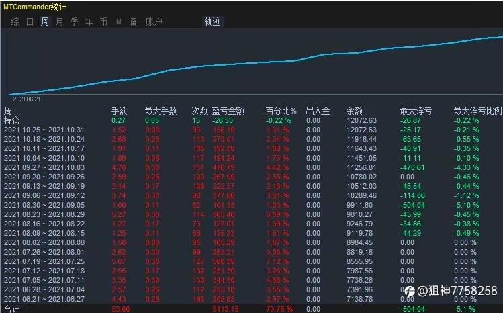
Task: Click the total profit 5113.15
Action: (x=225, y=309)
